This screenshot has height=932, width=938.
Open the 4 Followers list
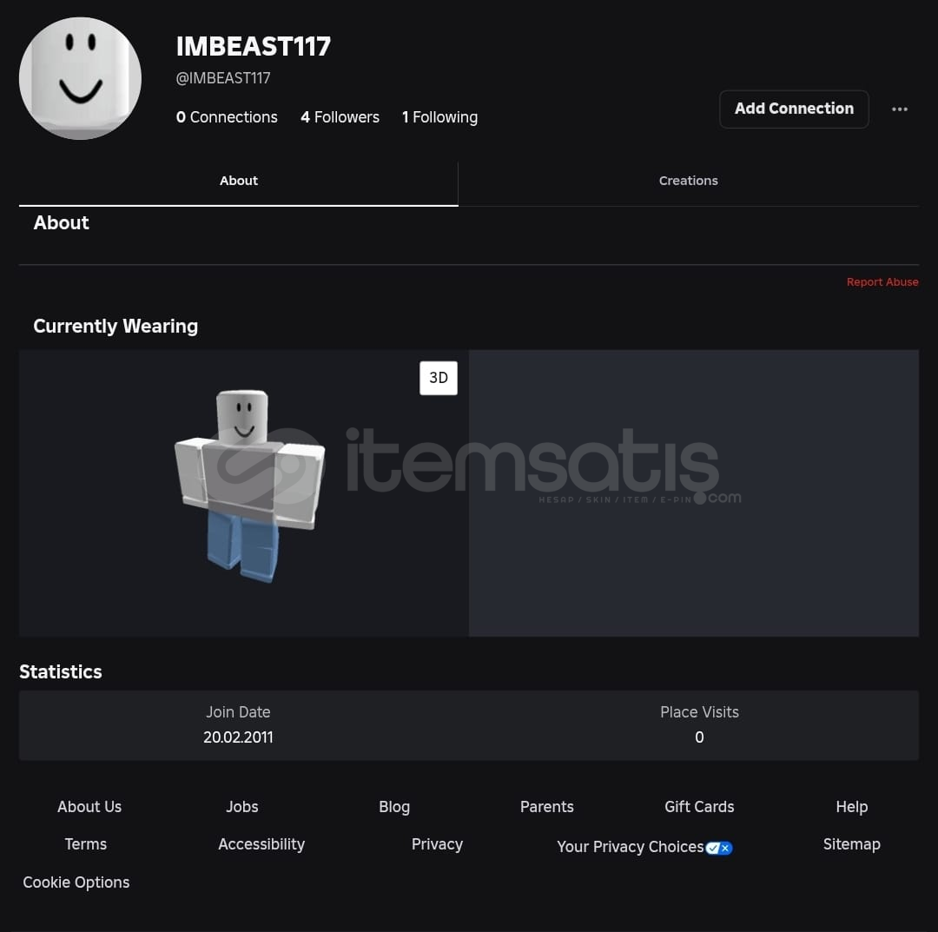340,117
